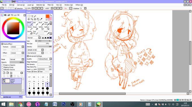Select the Pencil brush tool
This screenshot has width=192, height=107.
click(30, 24)
